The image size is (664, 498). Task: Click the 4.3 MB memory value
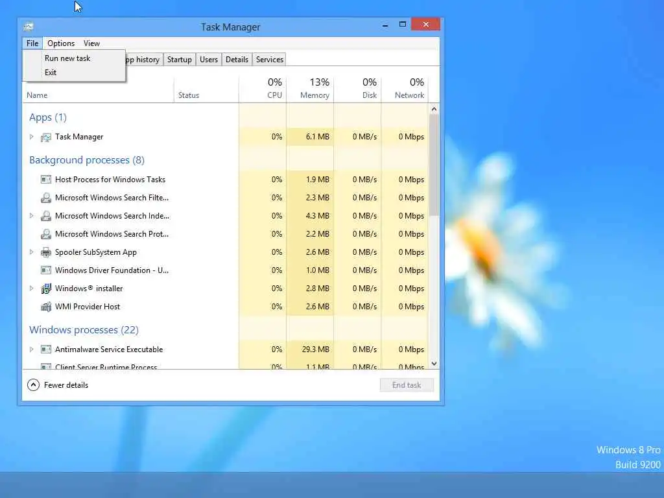318,216
